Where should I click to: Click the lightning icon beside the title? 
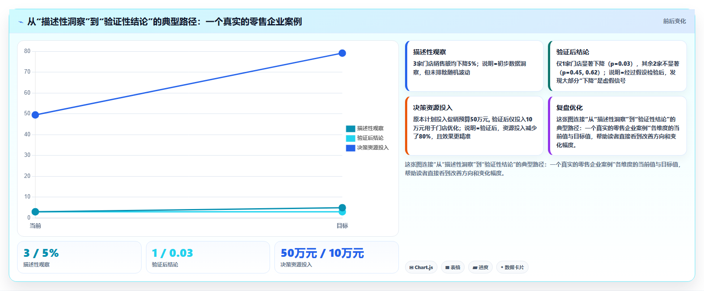click(x=21, y=22)
